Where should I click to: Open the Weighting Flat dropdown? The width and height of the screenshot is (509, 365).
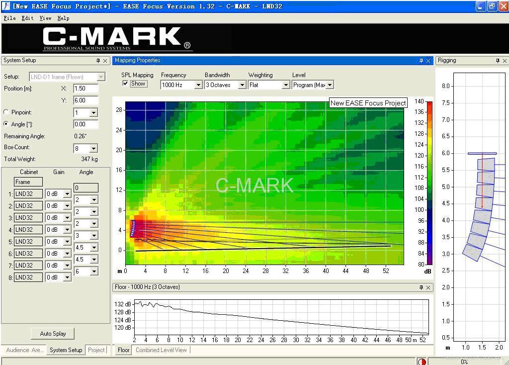286,85
